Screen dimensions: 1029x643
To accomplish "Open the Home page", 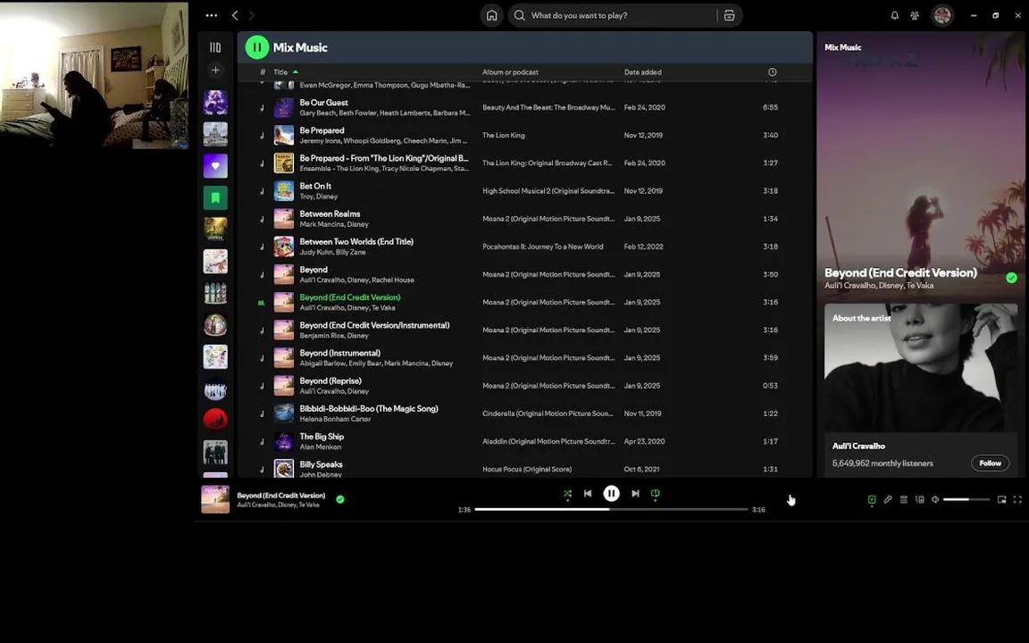I will (491, 15).
